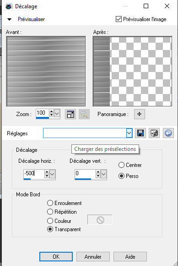The height and width of the screenshot is (266, 178).
Task: Click the disabled zoom preview icon
Action: (84, 114)
